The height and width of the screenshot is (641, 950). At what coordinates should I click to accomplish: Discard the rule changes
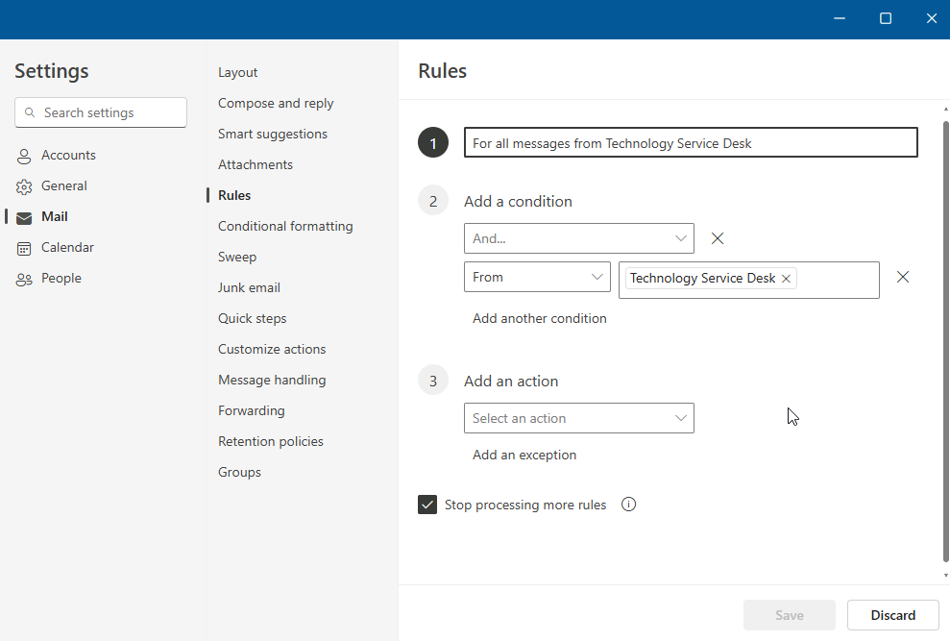(x=892, y=615)
